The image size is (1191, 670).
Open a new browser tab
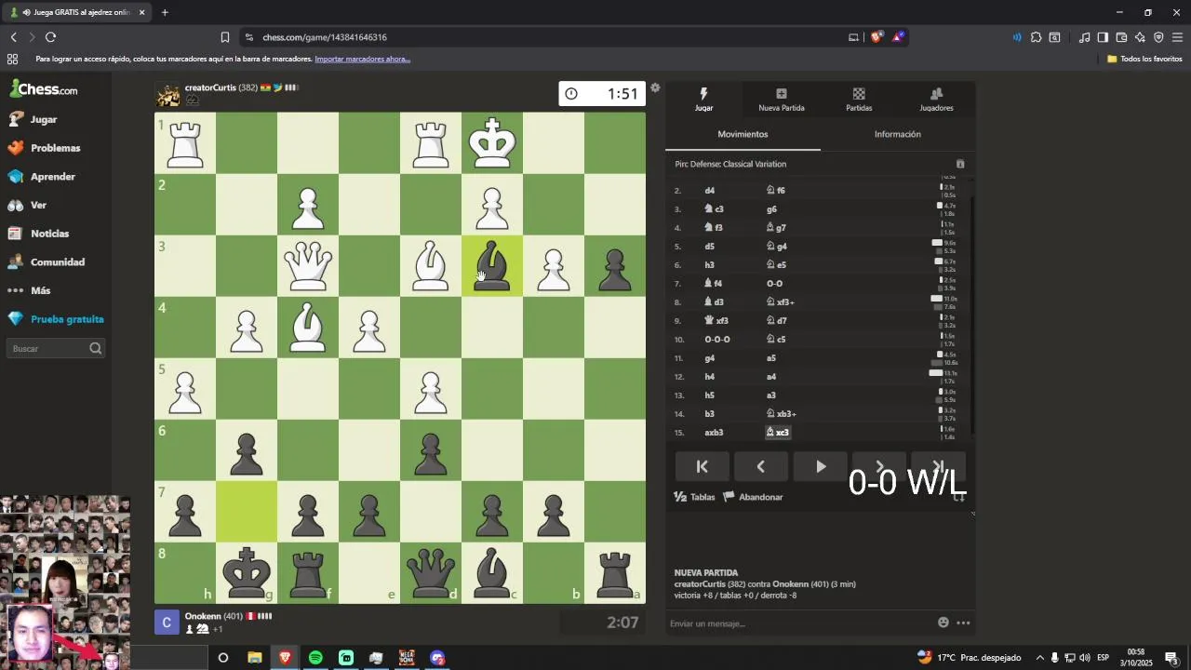point(165,12)
